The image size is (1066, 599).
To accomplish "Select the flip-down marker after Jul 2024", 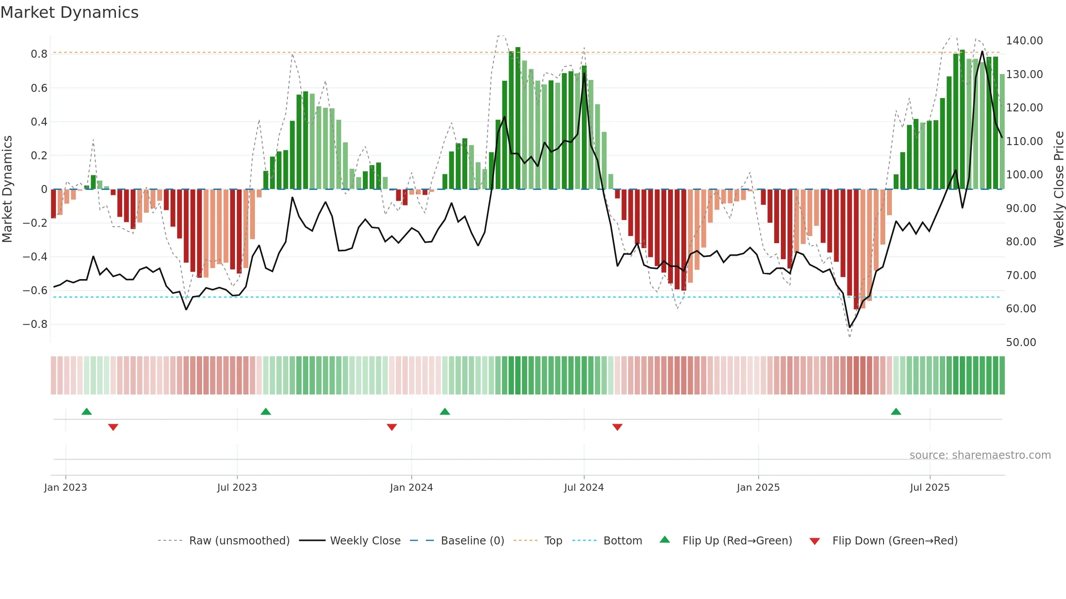I will (617, 427).
